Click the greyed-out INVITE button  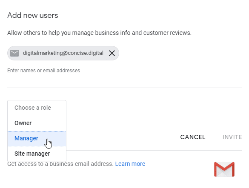232,137
